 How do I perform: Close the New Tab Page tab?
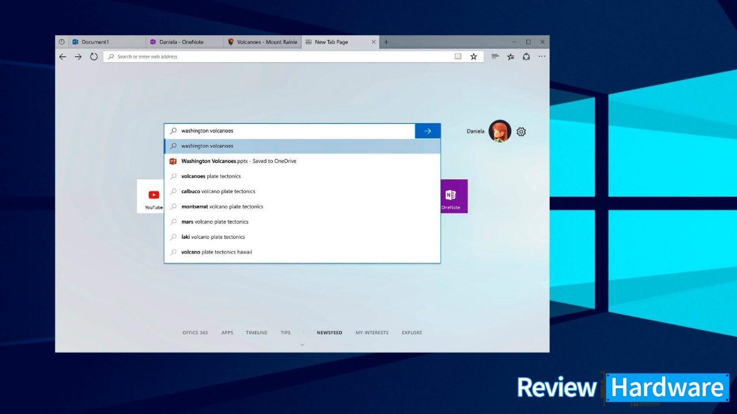tap(374, 42)
